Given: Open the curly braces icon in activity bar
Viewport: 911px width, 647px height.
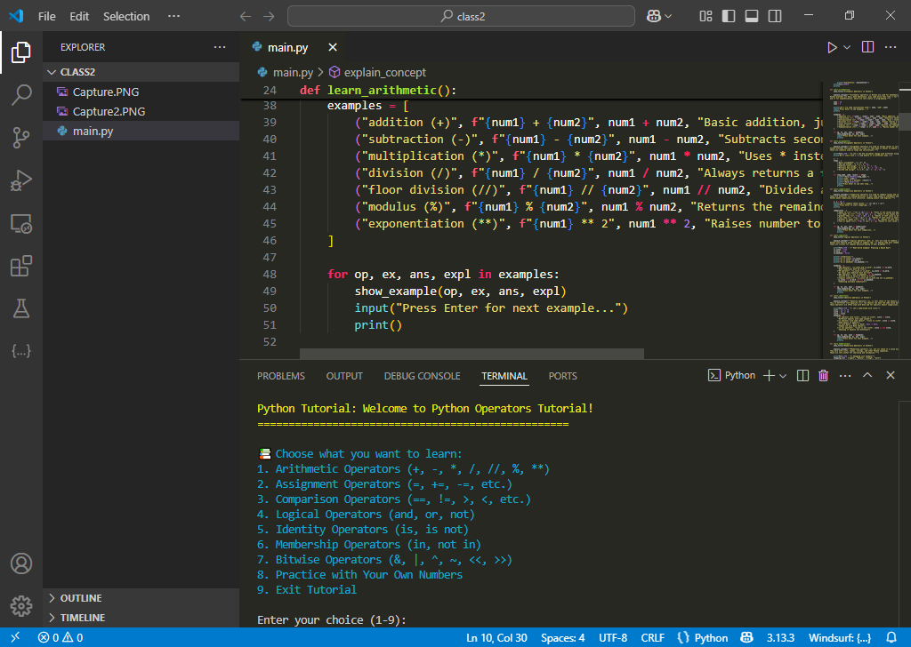Looking at the screenshot, I should pos(21,351).
